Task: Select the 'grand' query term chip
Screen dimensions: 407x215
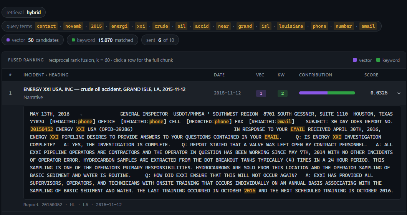Action: (x=245, y=26)
